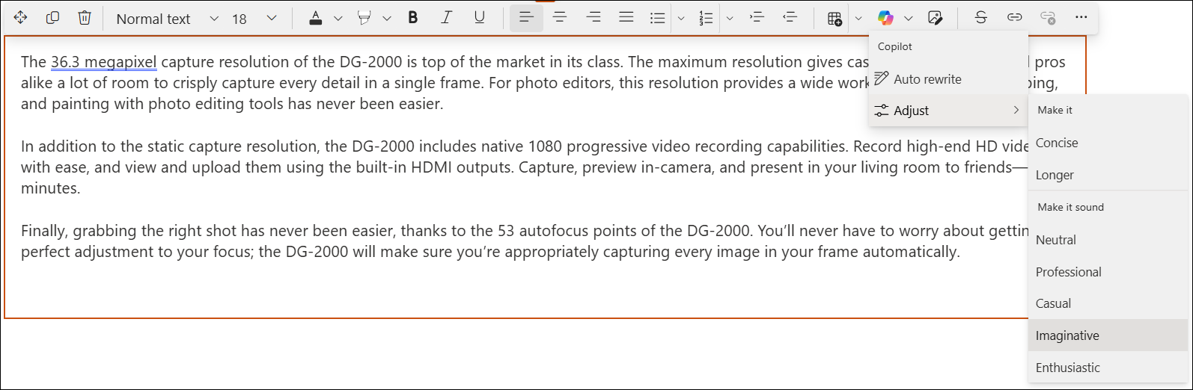The image size is (1193, 390).
Task: Select the Professional tone
Action: (1108, 272)
